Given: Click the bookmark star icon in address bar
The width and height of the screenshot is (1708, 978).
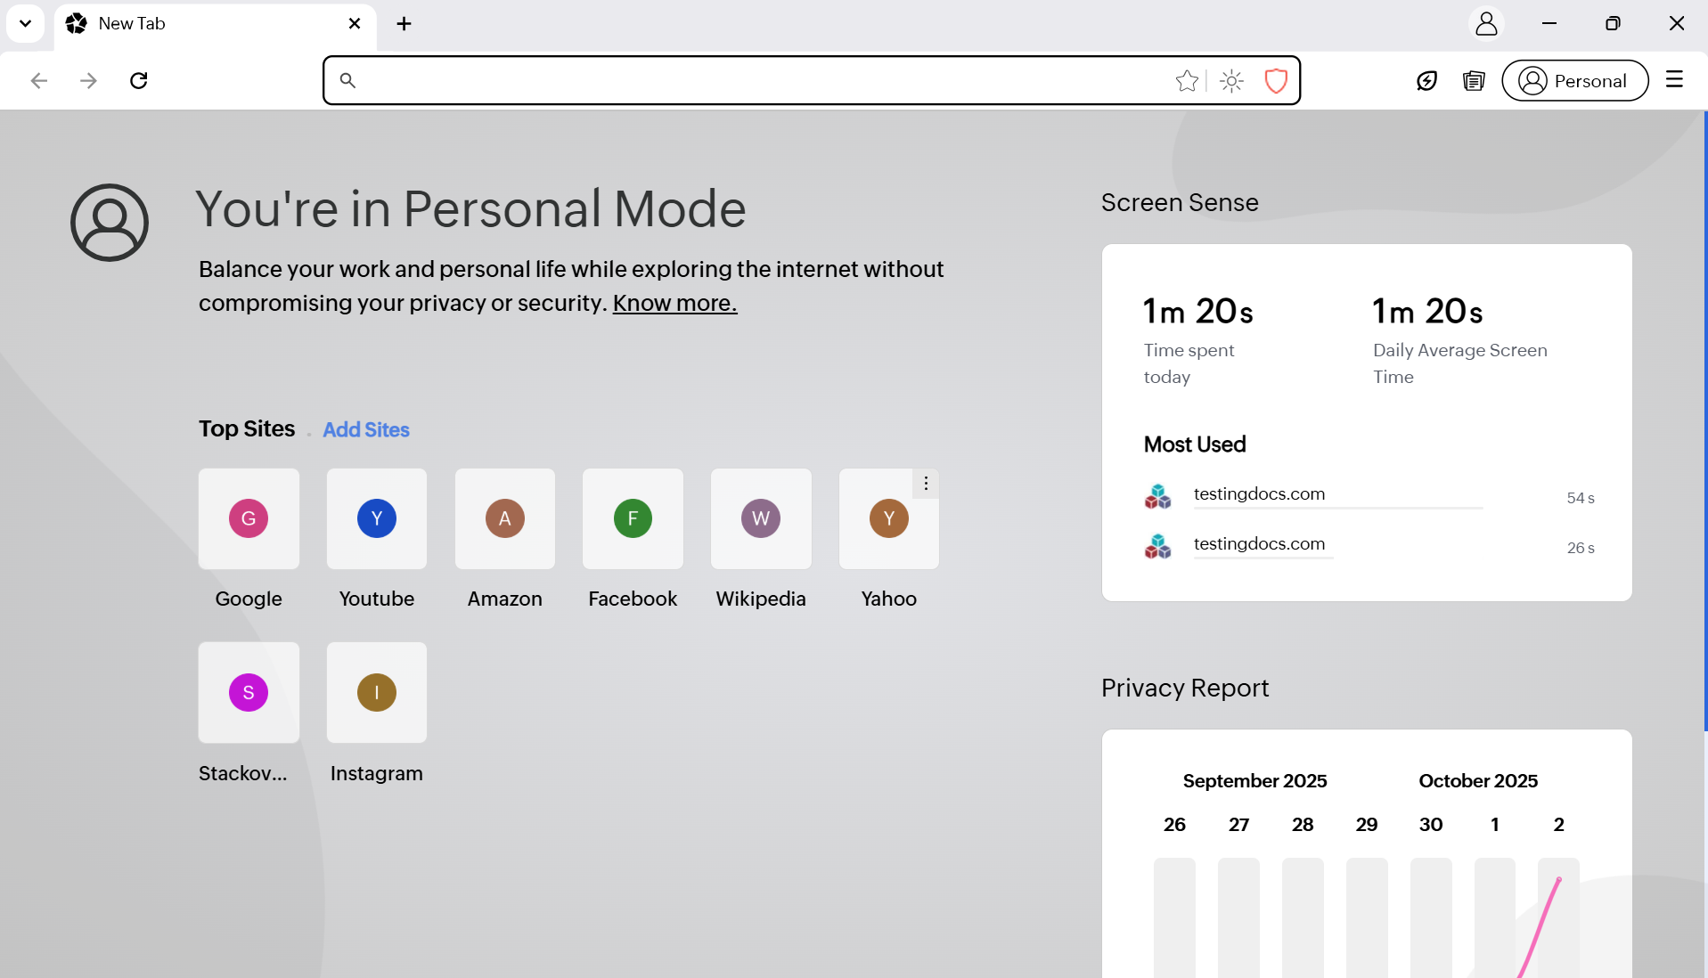Looking at the screenshot, I should pos(1186,81).
